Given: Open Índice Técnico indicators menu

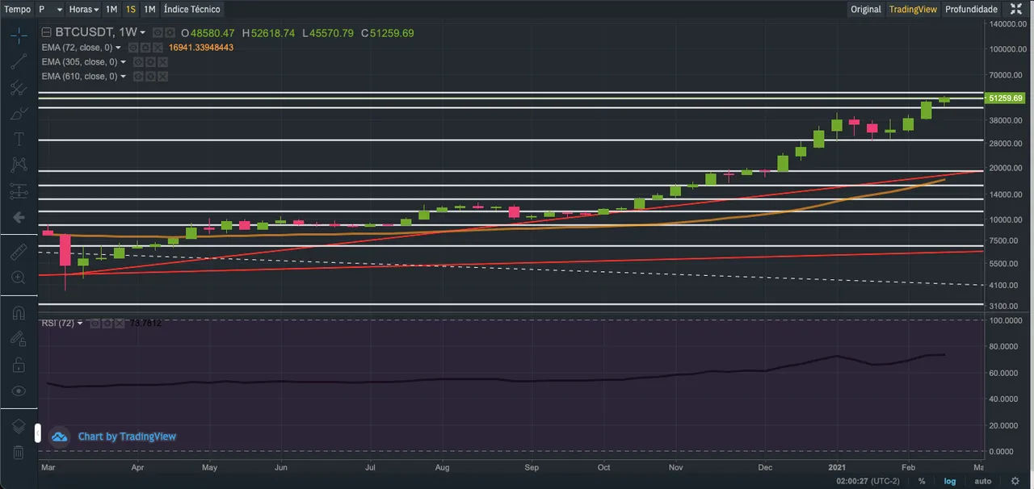Looking at the screenshot, I should pyautogui.click(x=191, y=10).
